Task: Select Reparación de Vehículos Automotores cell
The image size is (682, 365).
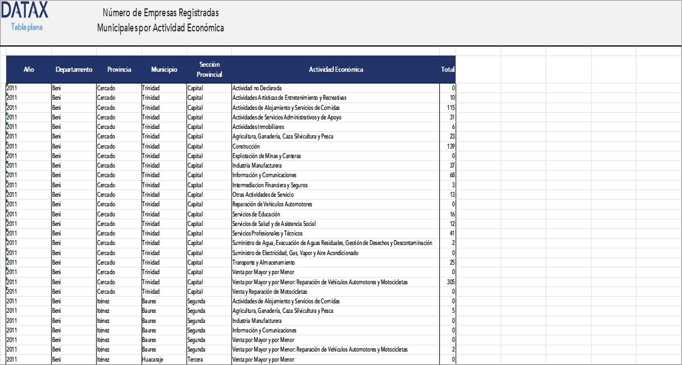Action: [x=336, y=204]
